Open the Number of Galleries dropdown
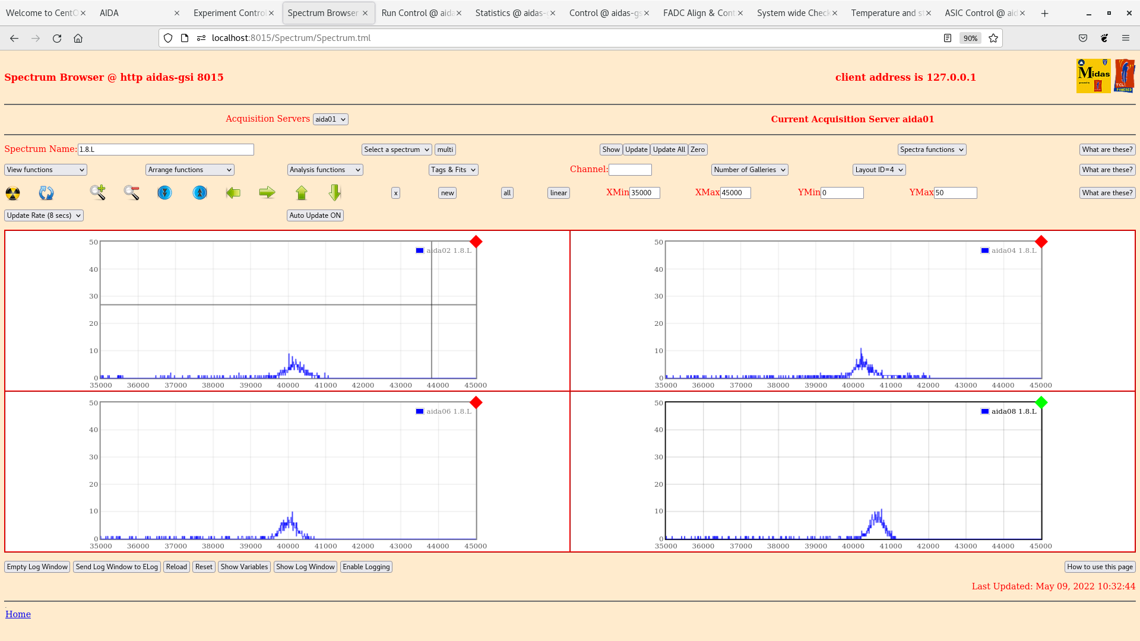The width and height of the screenshot is (1140, 641). 749,170
